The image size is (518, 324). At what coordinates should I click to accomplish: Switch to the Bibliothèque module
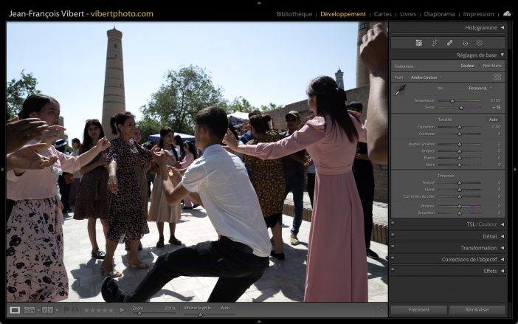[x=294, y=14]
